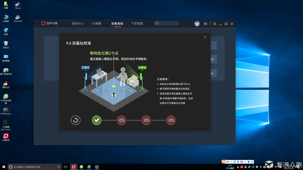
Task: Select the SteamVR desktop shortcut
Action: point(18,19)
